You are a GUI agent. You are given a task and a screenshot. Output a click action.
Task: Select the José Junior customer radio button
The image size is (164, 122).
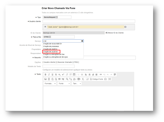(x=45, y=27)
